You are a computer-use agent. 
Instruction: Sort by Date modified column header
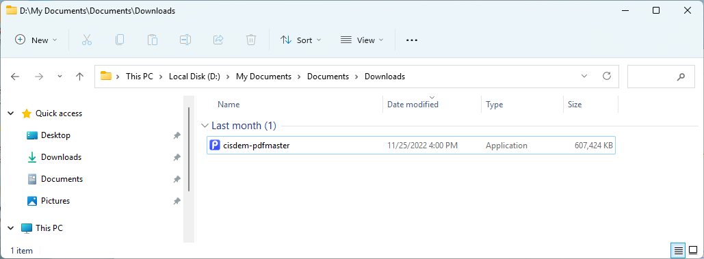point(413,105)
